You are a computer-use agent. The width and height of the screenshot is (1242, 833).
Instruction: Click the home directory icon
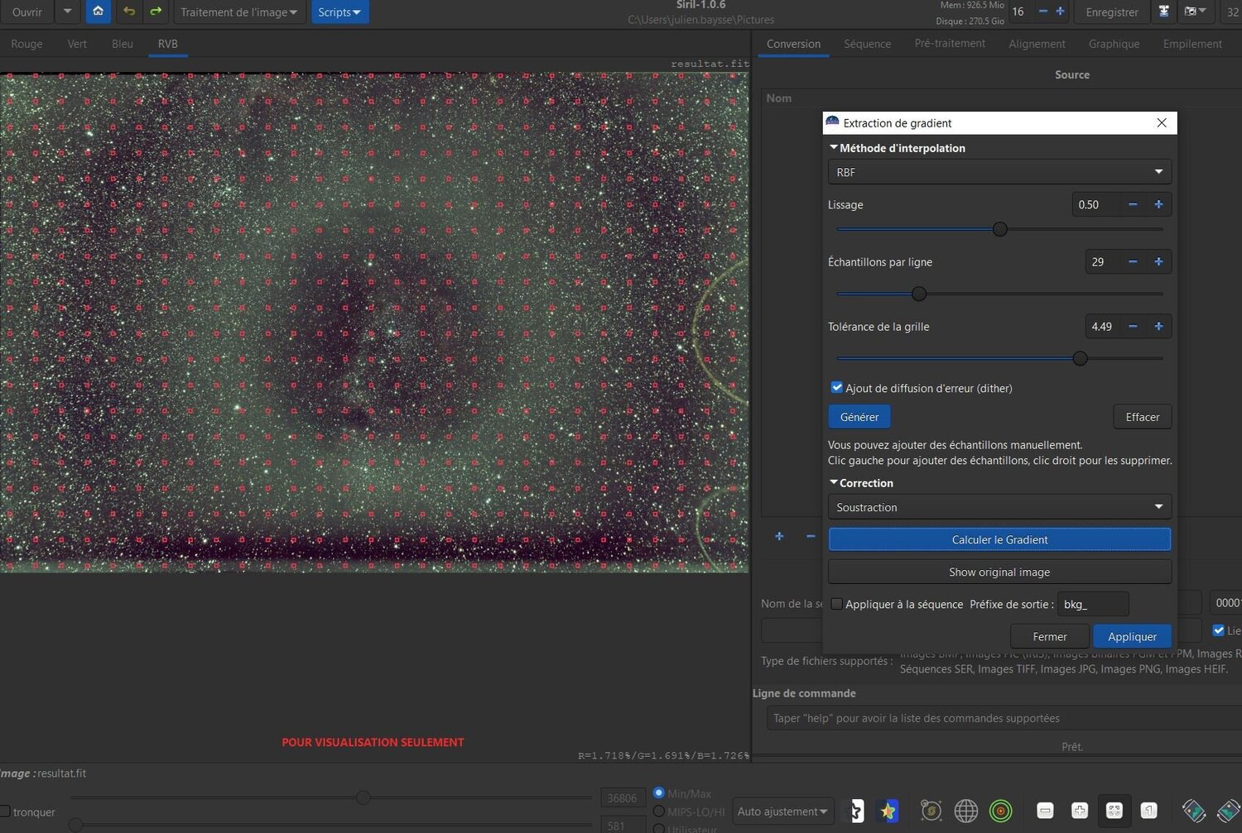[x=98, y=12]
